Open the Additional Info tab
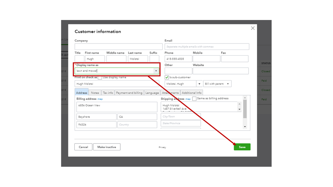Screen dimensions: 333x187 pos(192,93)
